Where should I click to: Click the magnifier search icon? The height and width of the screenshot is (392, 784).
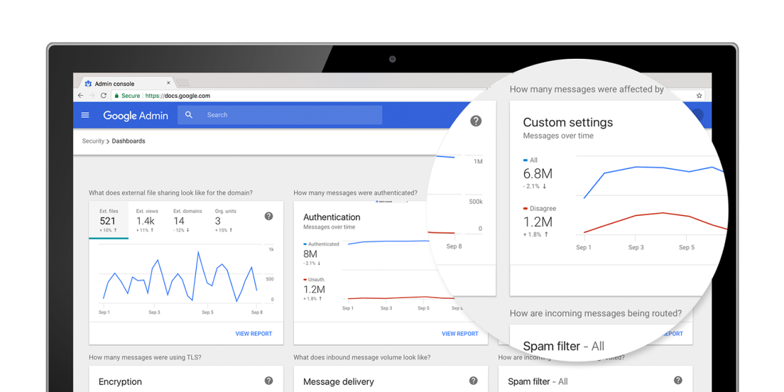click(189, 115)
